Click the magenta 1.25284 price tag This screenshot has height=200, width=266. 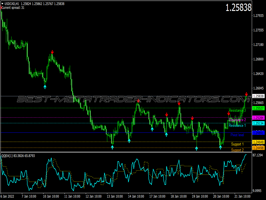258,118
